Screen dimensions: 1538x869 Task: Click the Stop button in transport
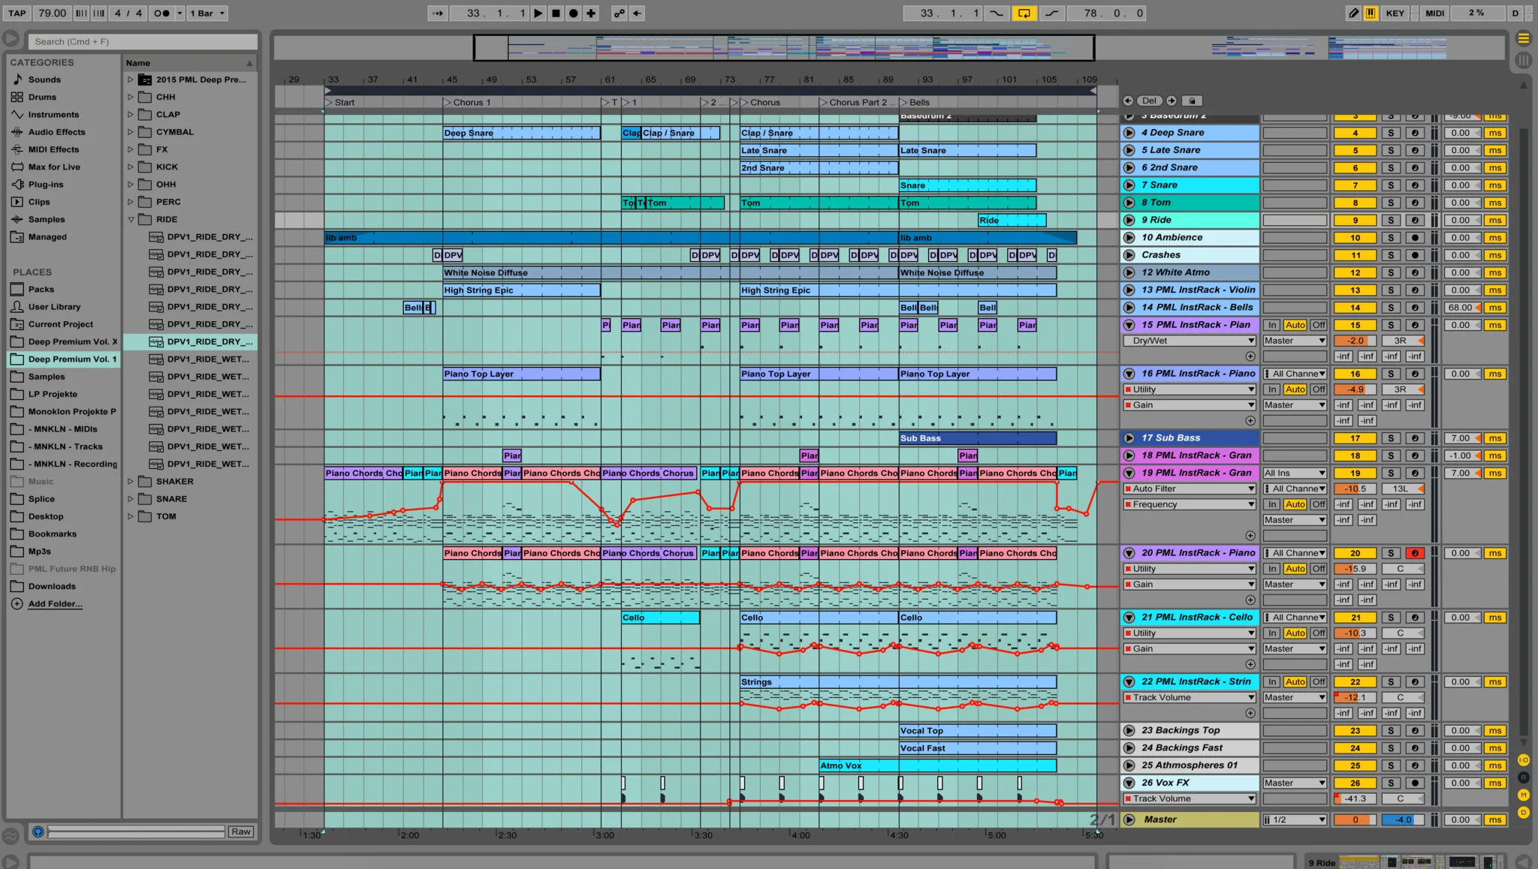point(556,13)
